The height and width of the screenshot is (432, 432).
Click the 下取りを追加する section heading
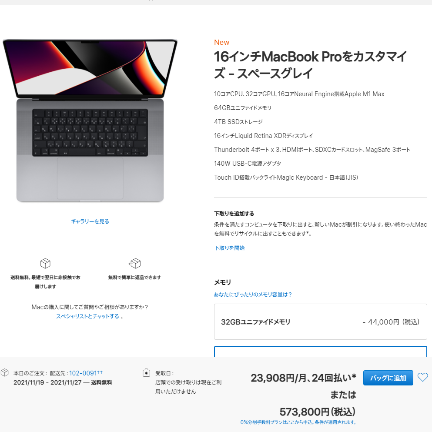[234, 214]
